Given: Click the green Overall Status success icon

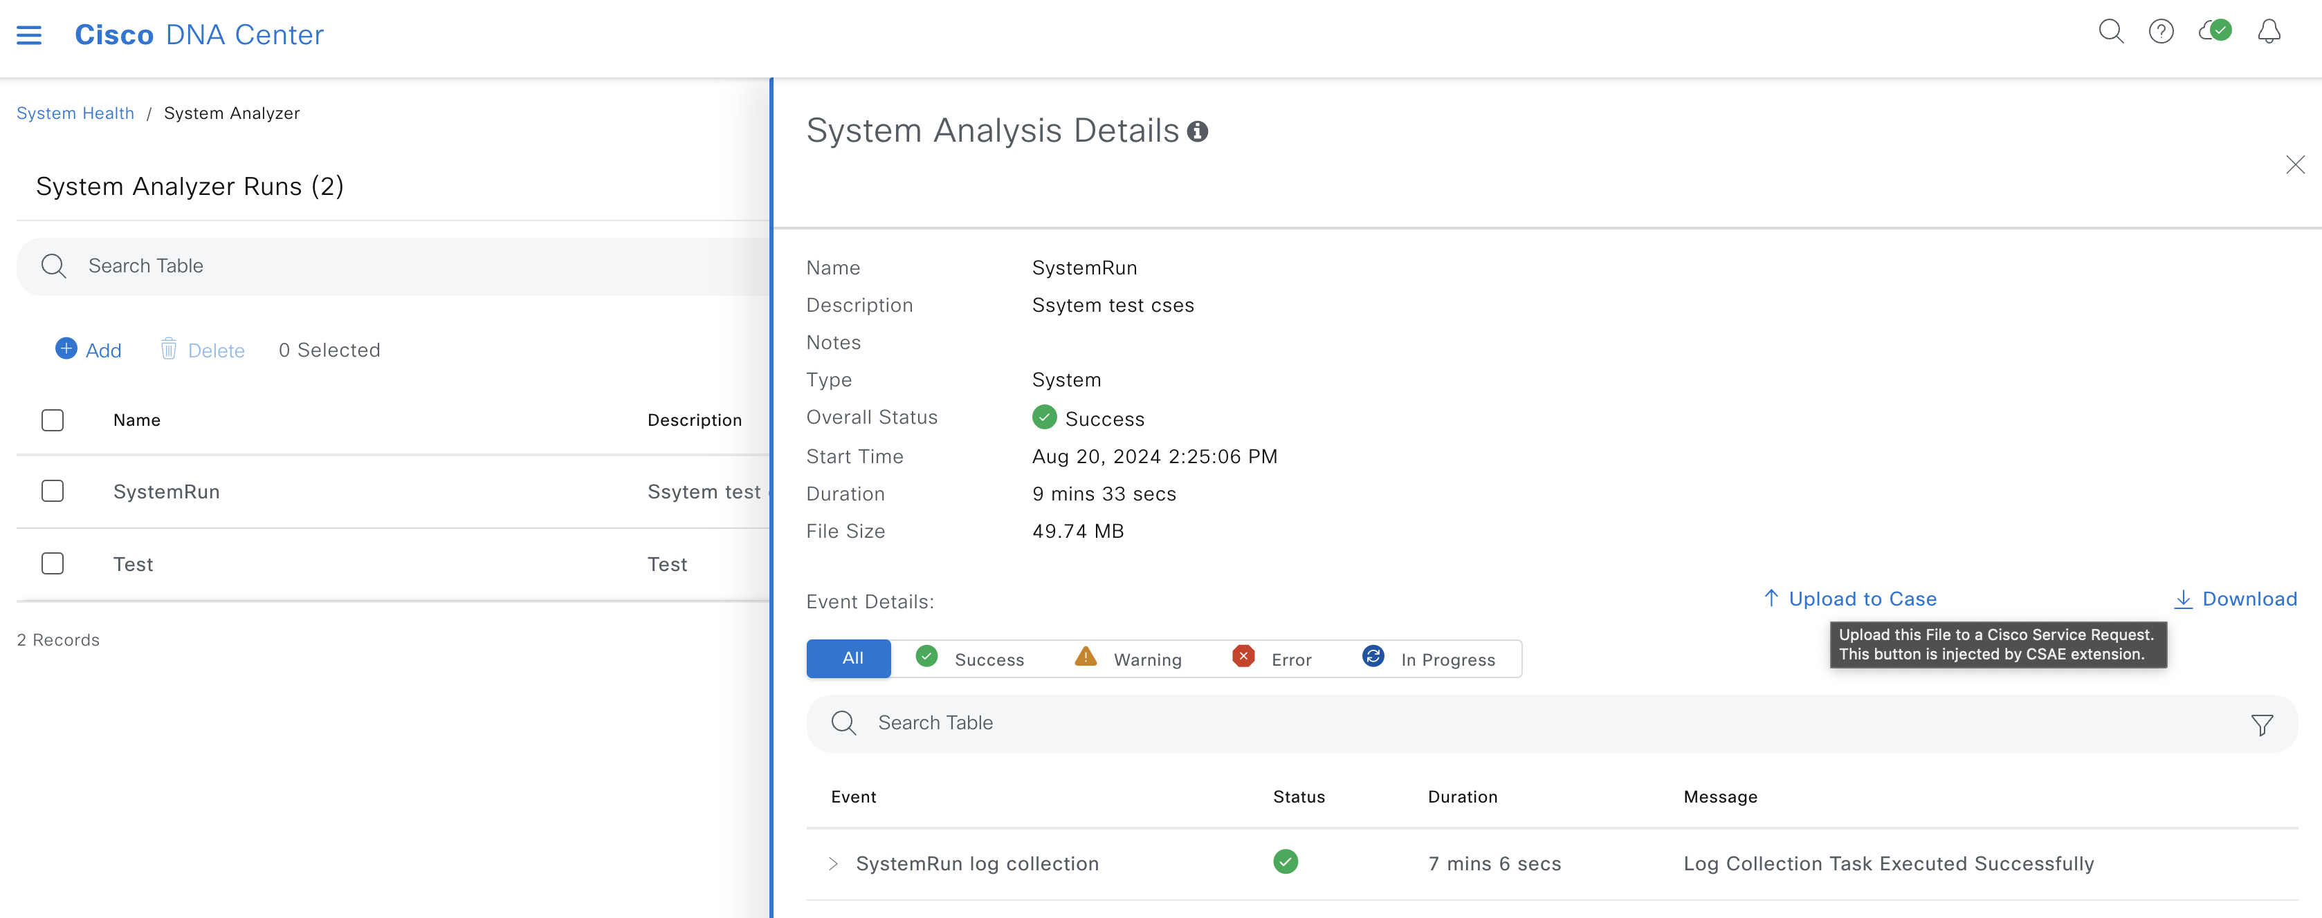Looking at the screenshot, I should click(x=1044, y=417).
